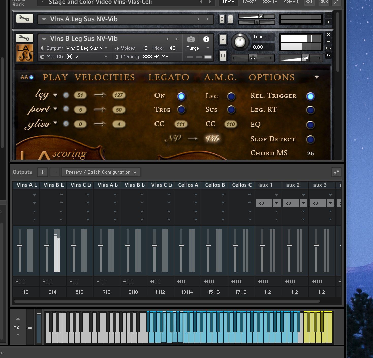Switch to rack page 49-64
The image size is (373, 358).
pos(291,2)
